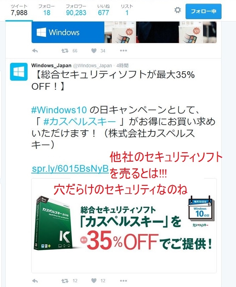
Task: Open the profile settings gear icon
Action: [x=178, y=10]
